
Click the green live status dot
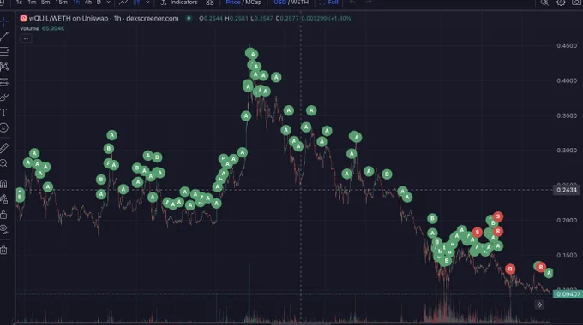coord(189,18)
